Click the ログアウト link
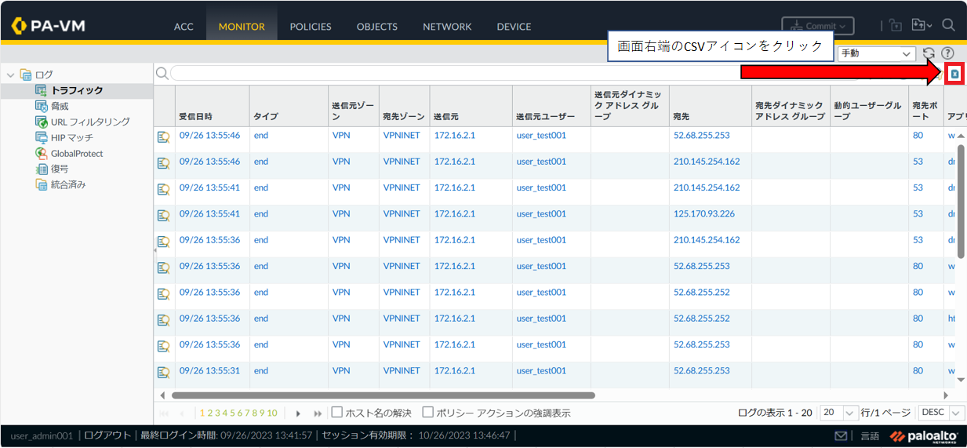This screenshot has height=448, width=967. click(x=107, y=435)
